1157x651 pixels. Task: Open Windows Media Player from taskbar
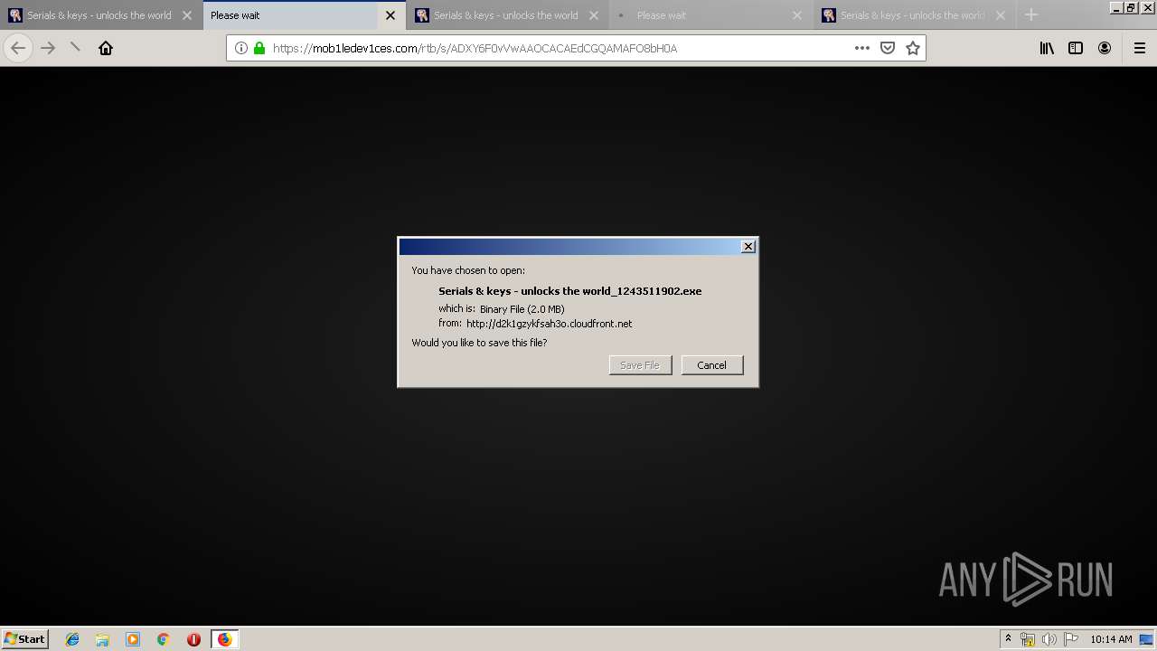(x=133, y=639)
